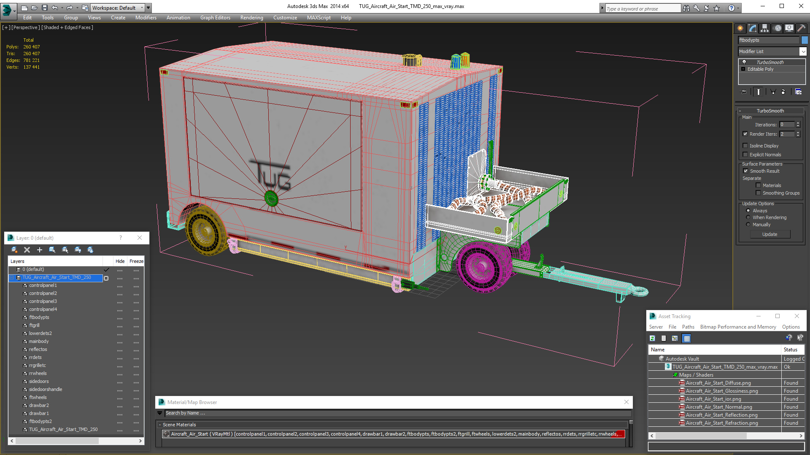Open Bitmap Performance and Memory menu

coord(738,327)
